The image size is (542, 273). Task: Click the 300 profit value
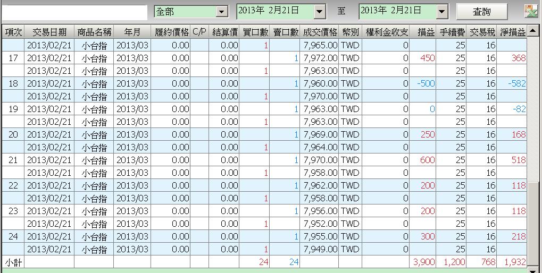point(427,236)
